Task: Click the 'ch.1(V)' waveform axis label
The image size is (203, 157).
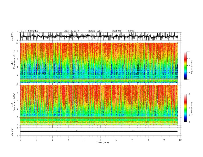Action: pos(12,36)
